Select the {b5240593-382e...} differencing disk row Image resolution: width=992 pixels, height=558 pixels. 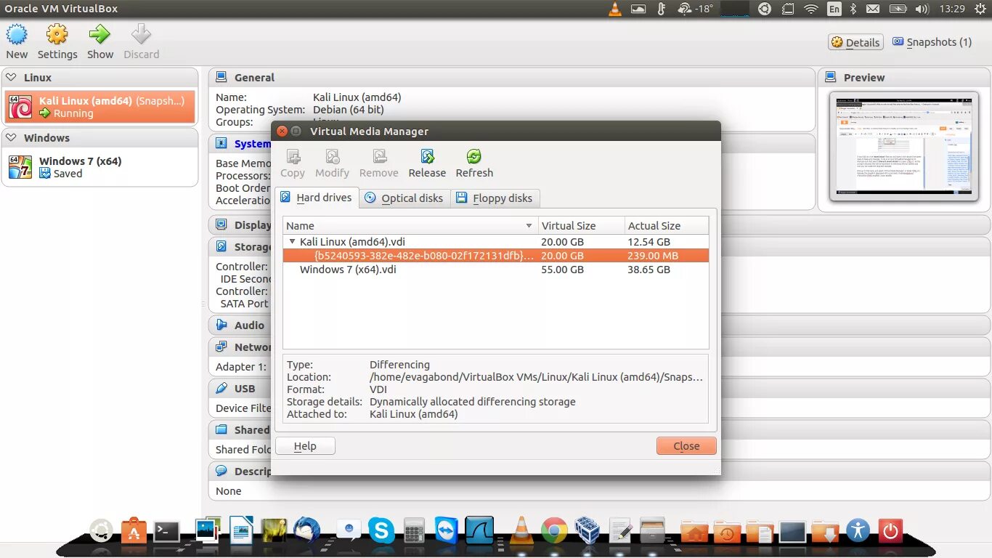(x=495, y=256)
